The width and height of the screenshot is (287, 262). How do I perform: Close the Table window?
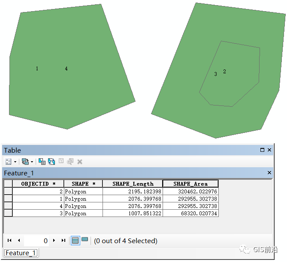coord(269,150)
